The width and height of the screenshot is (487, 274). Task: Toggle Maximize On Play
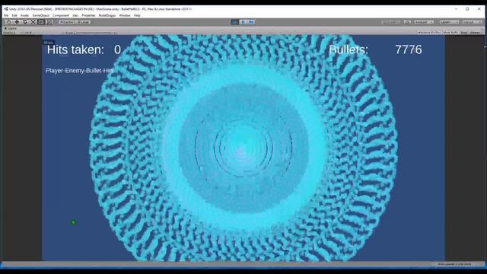(429, 33)
